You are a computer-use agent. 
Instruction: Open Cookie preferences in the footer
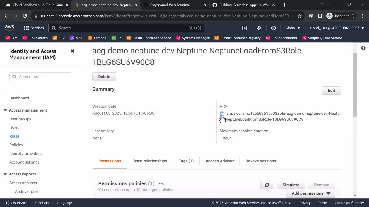coord(349,203)
